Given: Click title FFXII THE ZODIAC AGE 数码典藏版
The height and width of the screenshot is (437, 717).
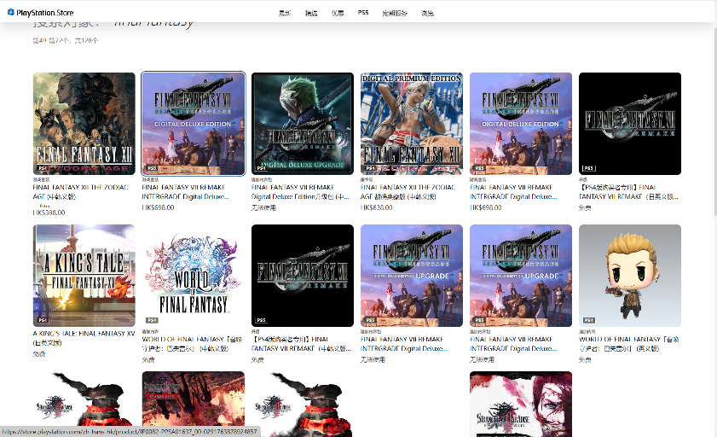Looking at the screenshot, I should (x=408, y=192).
